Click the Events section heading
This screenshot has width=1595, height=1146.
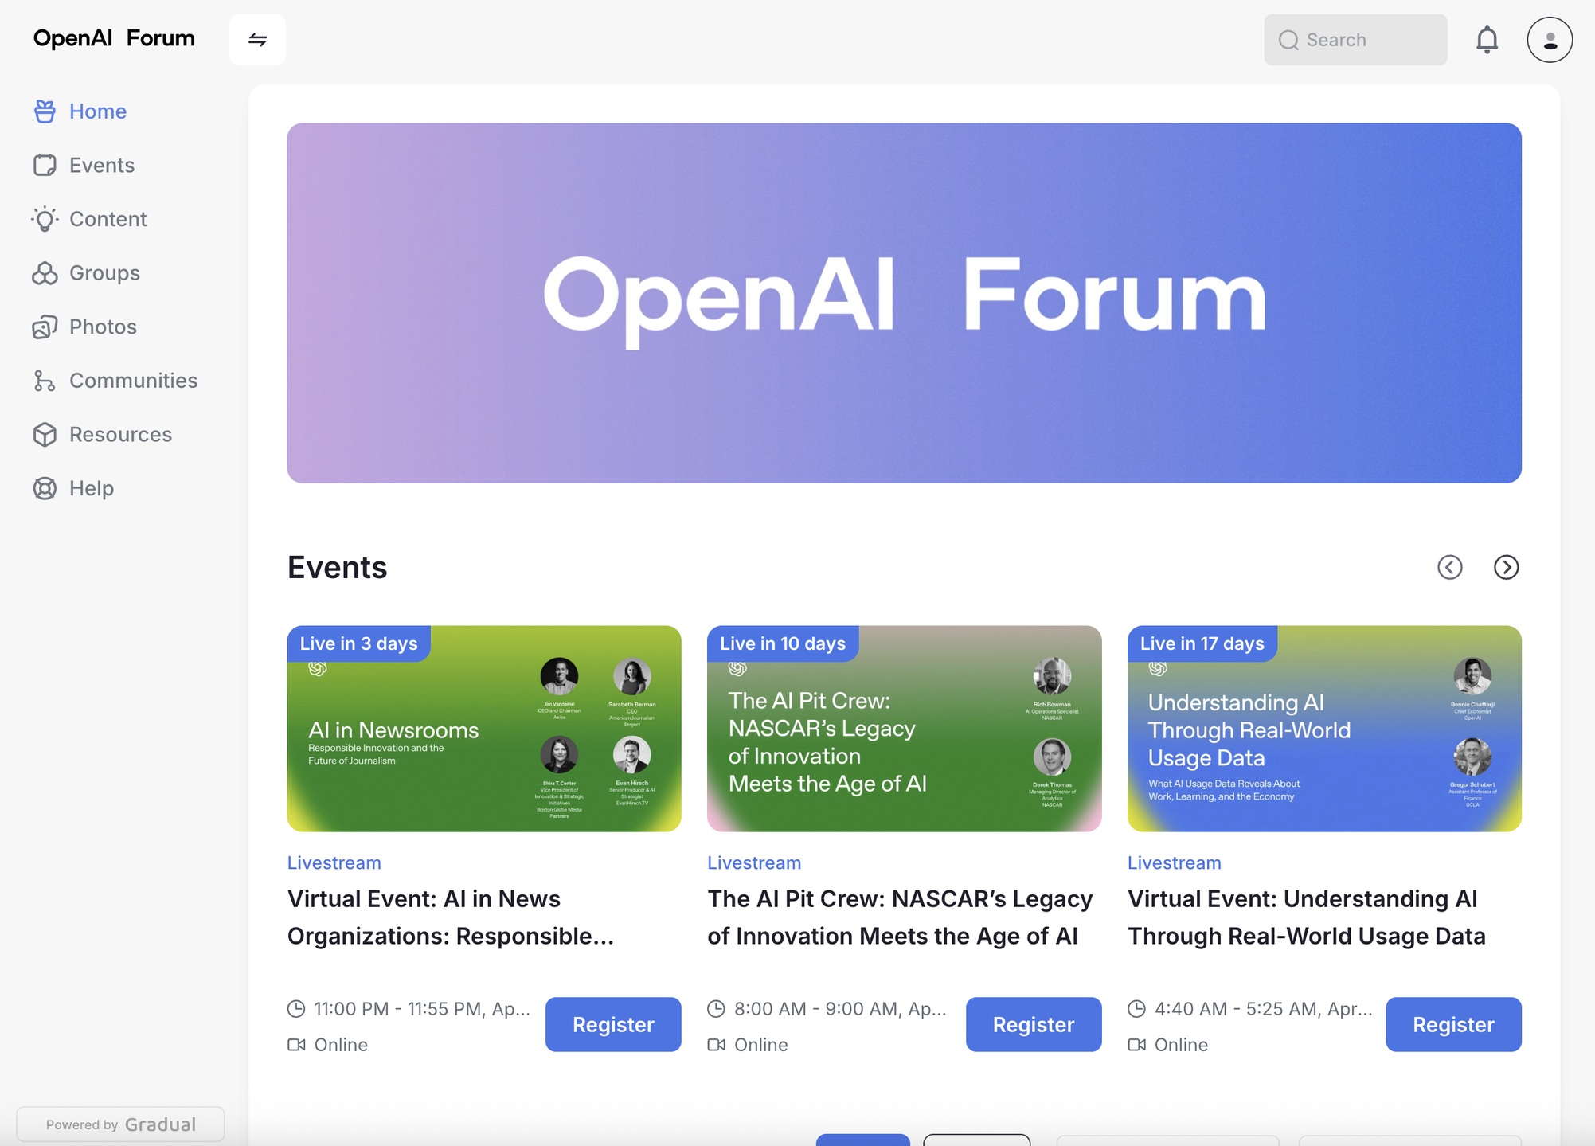tap(337, 568)
